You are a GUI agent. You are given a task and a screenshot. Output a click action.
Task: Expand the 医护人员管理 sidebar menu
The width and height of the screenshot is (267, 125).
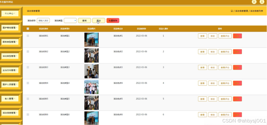(x=10, y=84)
